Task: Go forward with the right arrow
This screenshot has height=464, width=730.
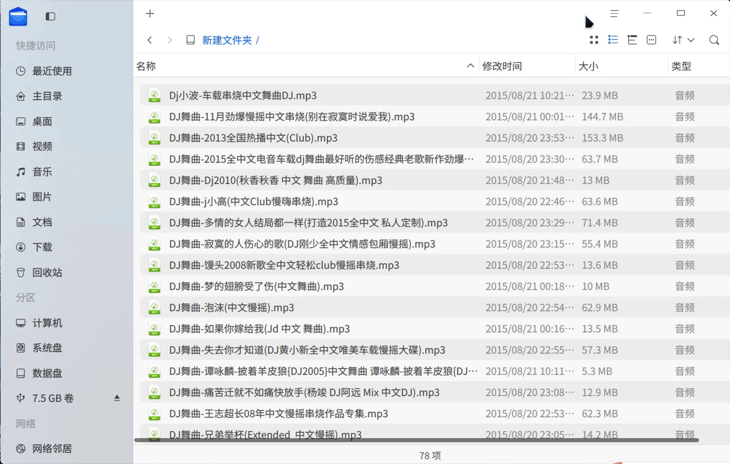Action: (169, 40)
